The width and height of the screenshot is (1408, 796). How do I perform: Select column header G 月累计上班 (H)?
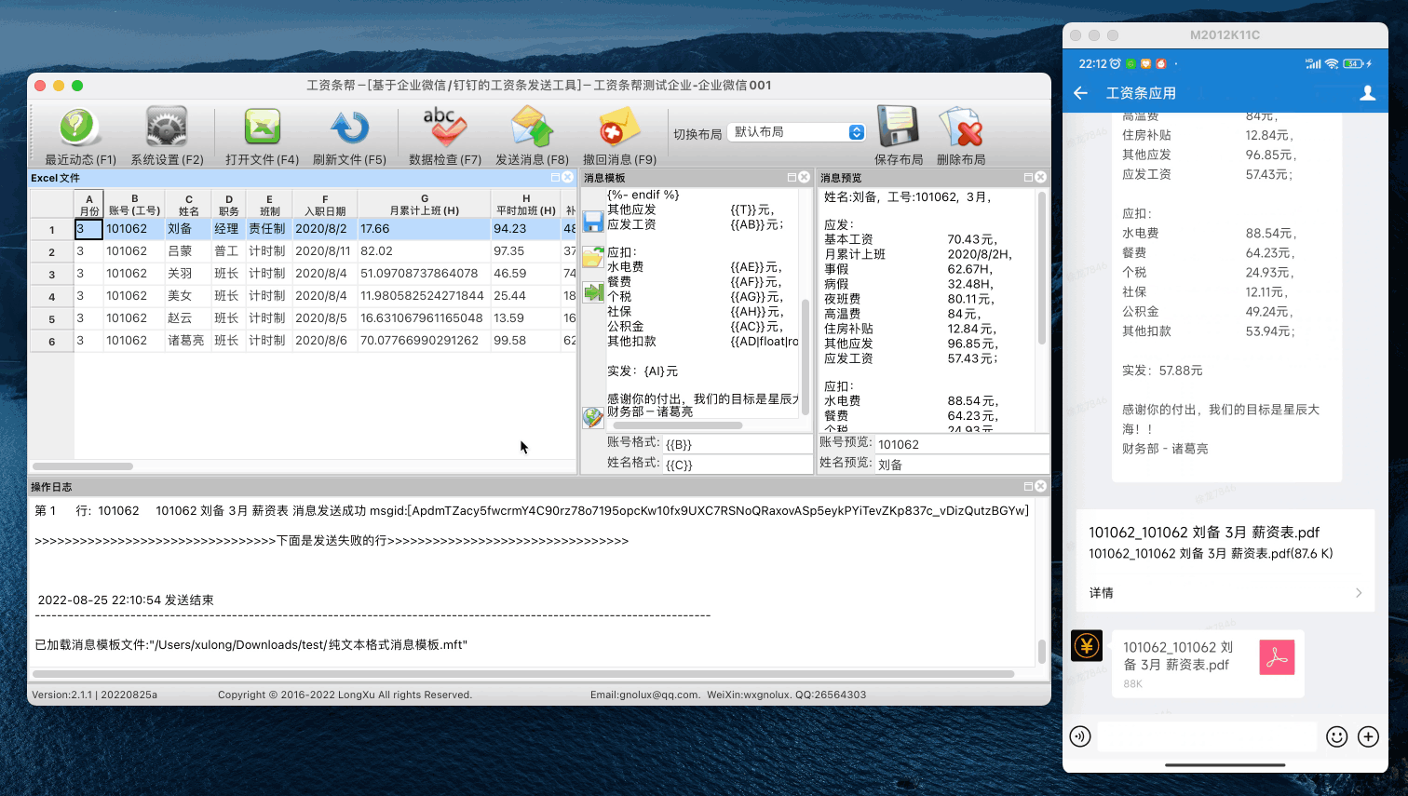[x=425, y=204]
